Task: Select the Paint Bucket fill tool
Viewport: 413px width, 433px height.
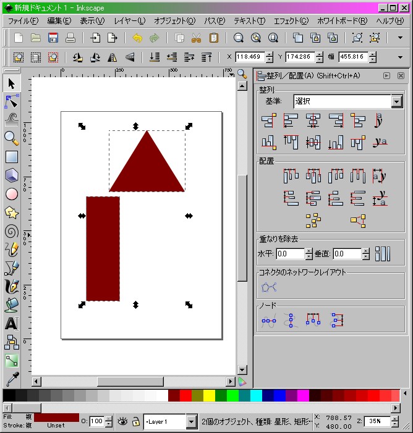Action: (x=12, y=305)
